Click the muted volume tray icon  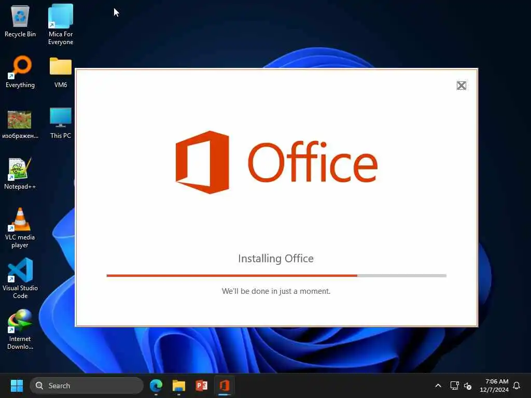coord(468,386)
